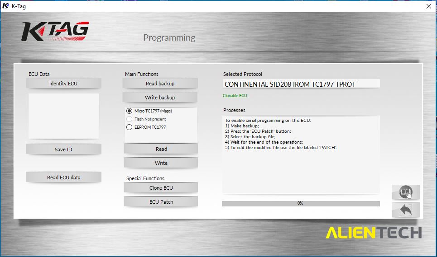Click the Selected Protocol field CONTINENTAL SID208
Image resolution: width=437 pixels, height=257 pixels.
point(301,84)
